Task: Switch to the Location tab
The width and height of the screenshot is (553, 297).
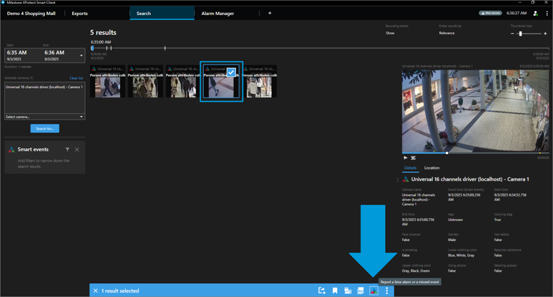Action: coord(432,168)
